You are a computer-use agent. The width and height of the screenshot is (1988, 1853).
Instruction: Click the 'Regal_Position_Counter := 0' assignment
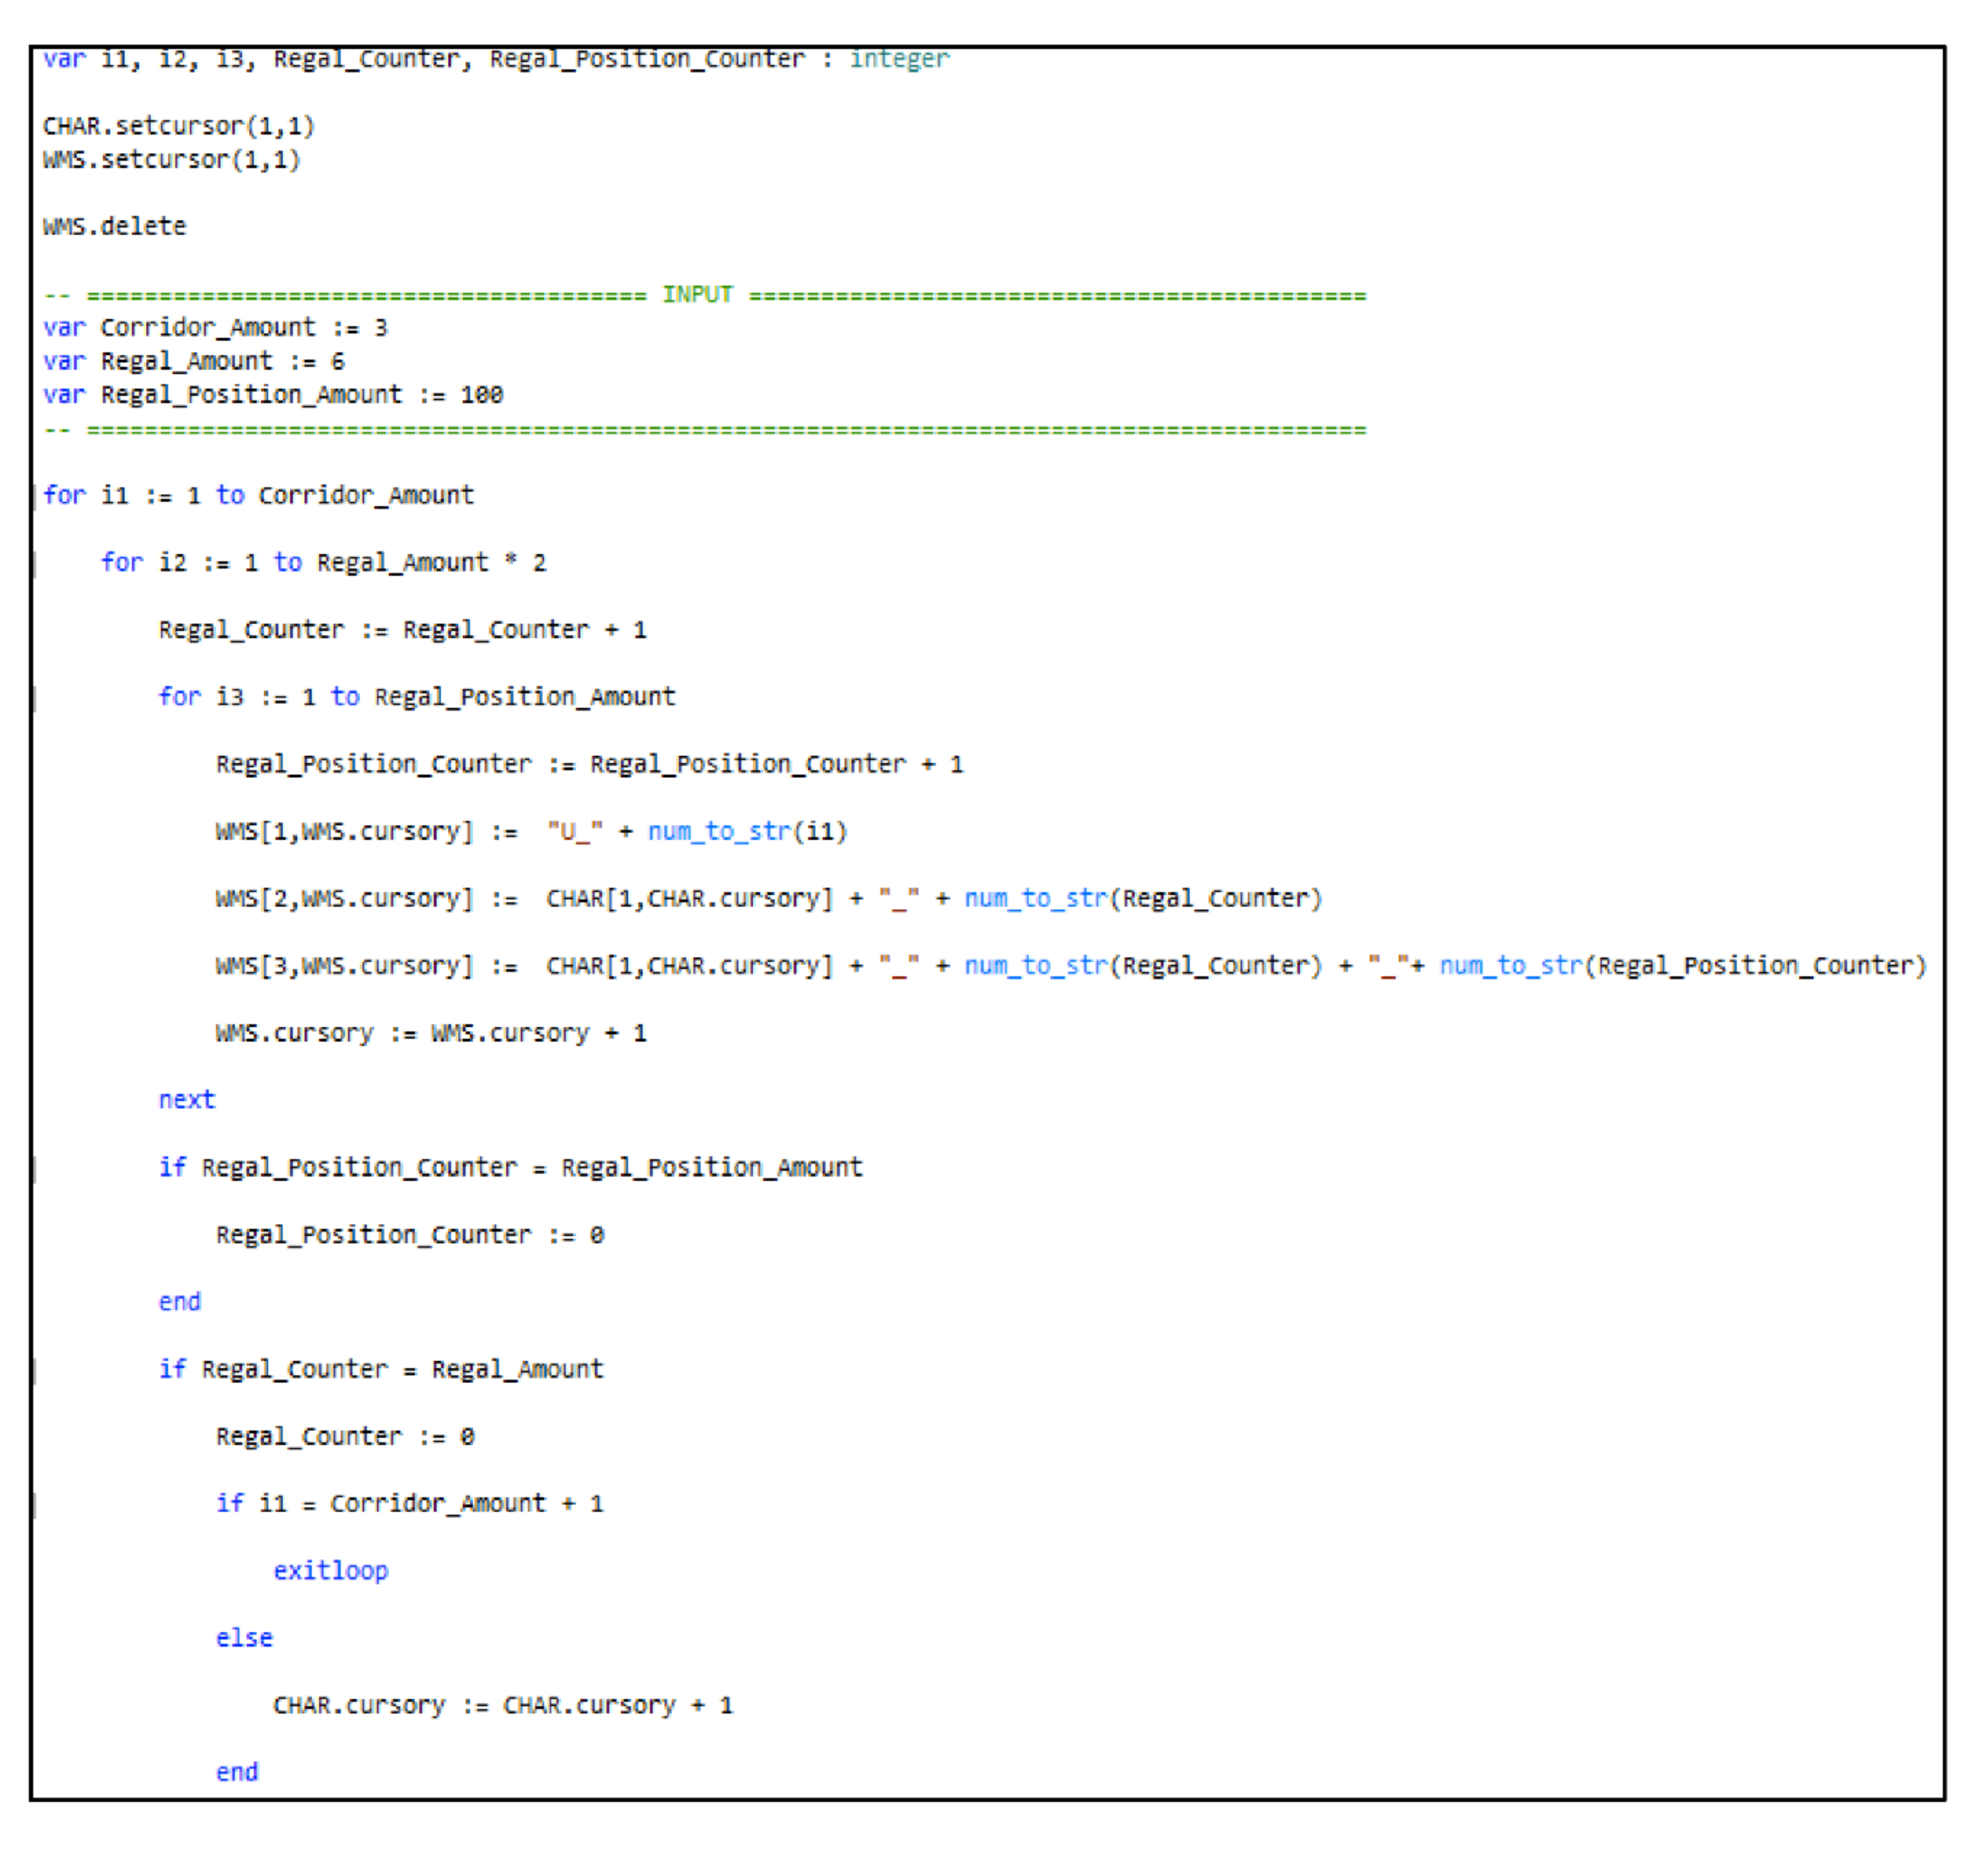pyautogui.click(x=410, y=1234)
